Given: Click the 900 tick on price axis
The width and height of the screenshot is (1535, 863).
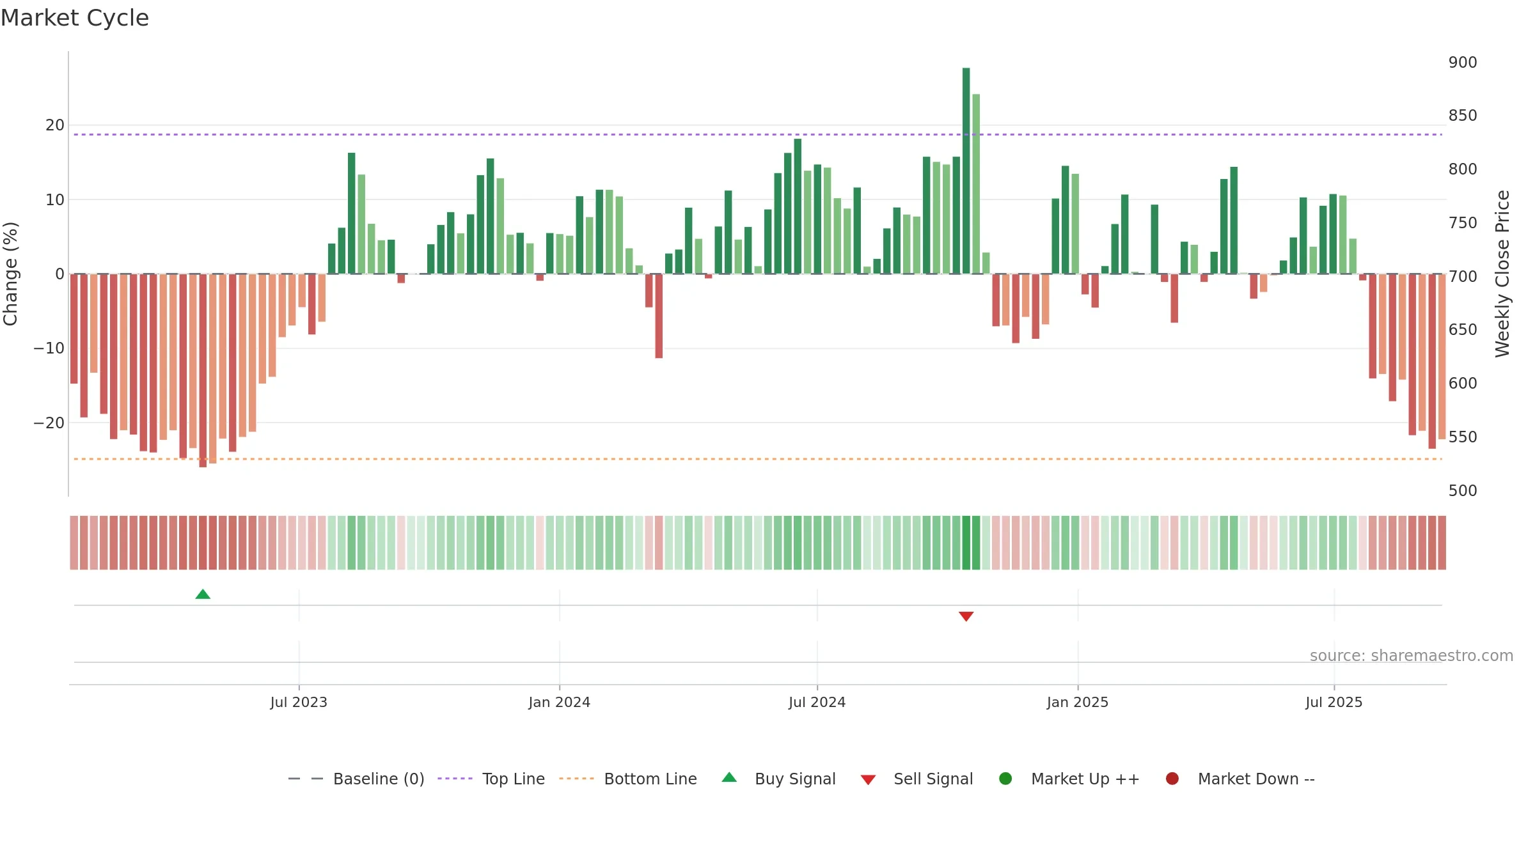Looking at the screenshot, I should pyautogui.click(x=1463, y=63).
